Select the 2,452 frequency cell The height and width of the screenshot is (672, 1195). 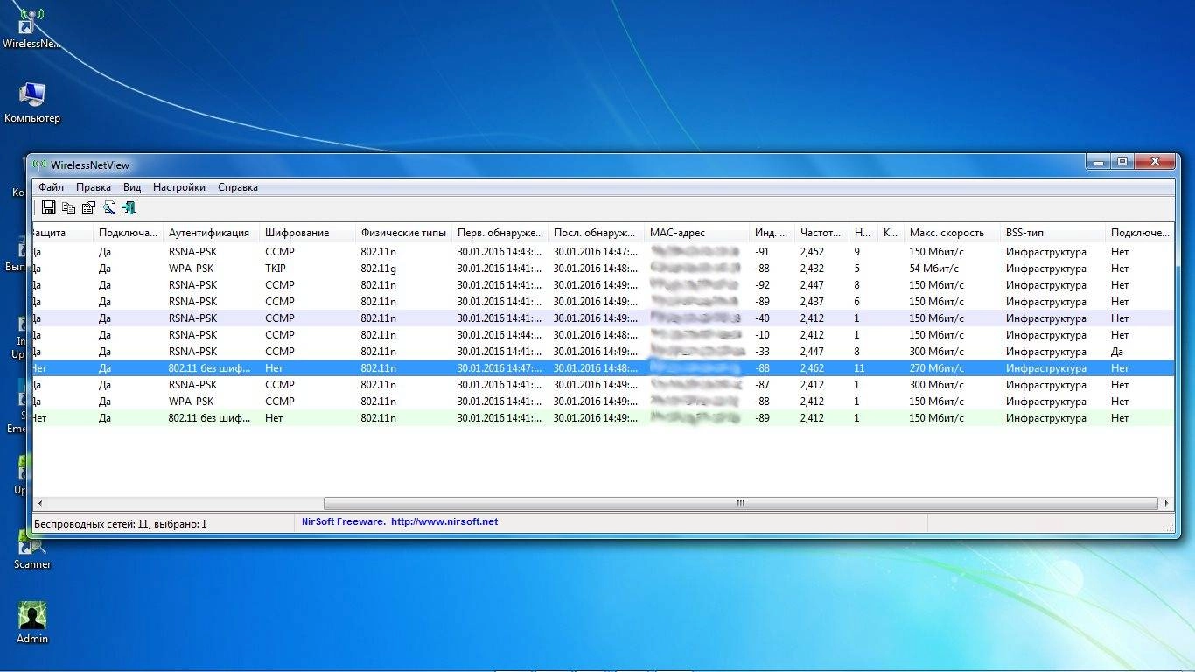tap(812, 252)
